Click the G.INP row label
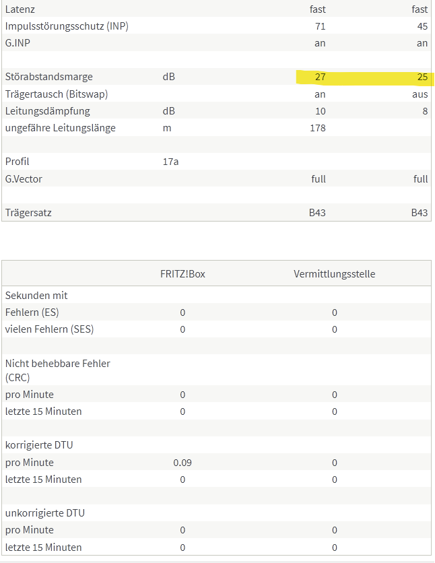 coord(18,43)
